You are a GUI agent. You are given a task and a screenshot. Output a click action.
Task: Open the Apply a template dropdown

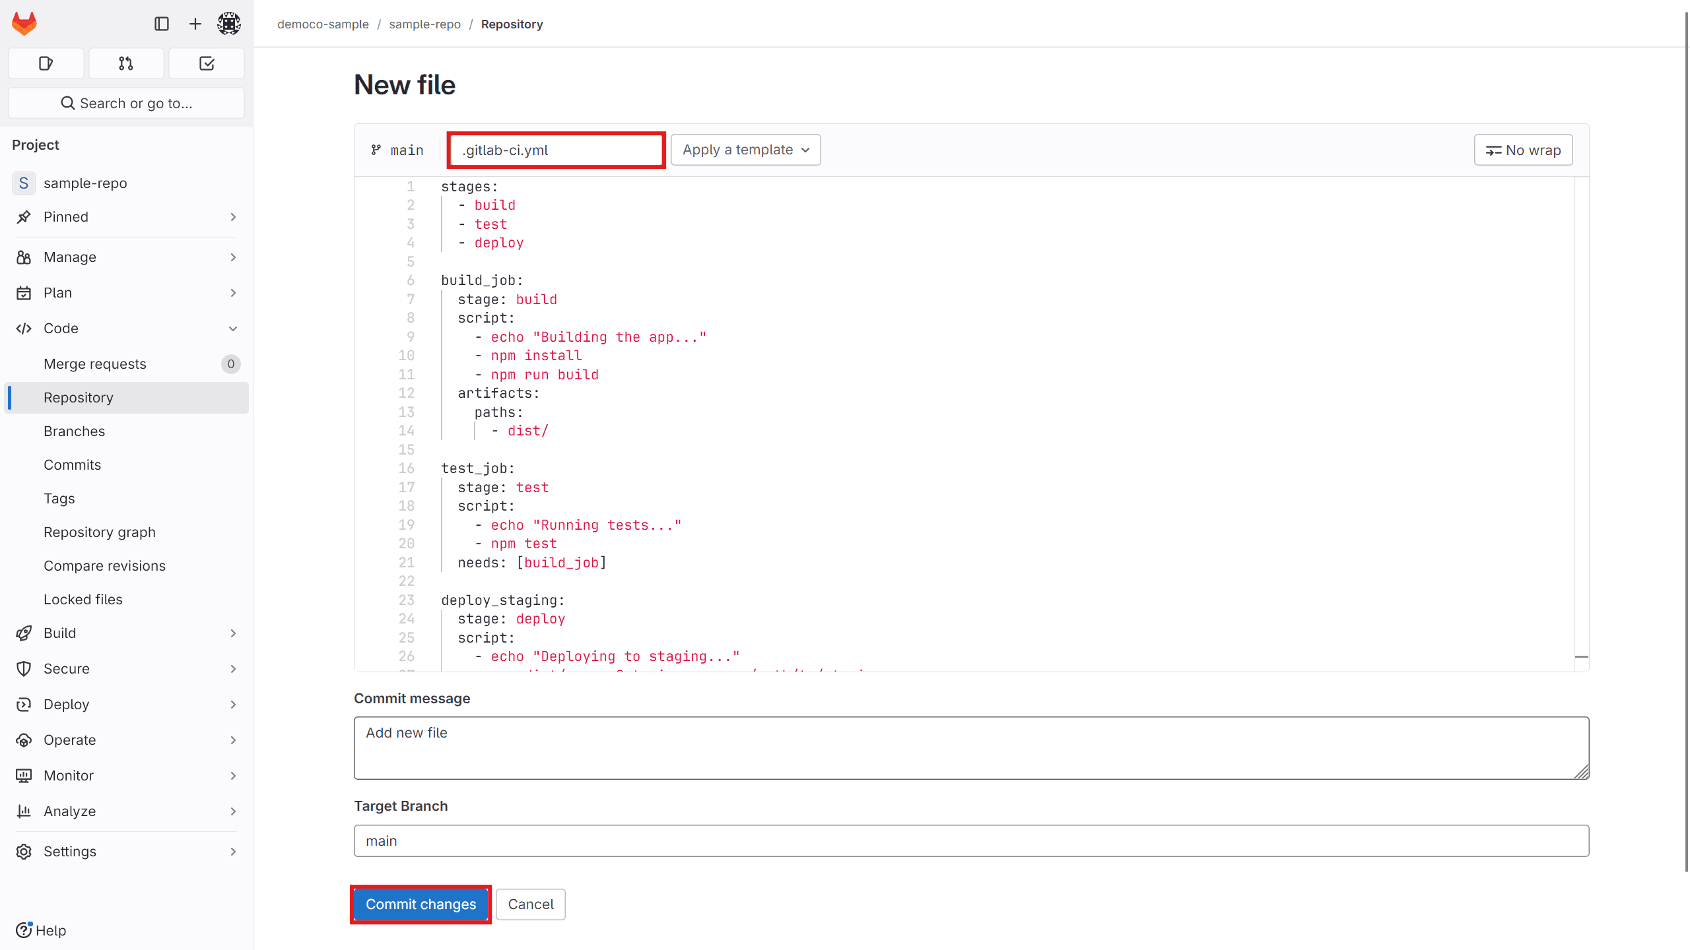(x=745, y=150)
